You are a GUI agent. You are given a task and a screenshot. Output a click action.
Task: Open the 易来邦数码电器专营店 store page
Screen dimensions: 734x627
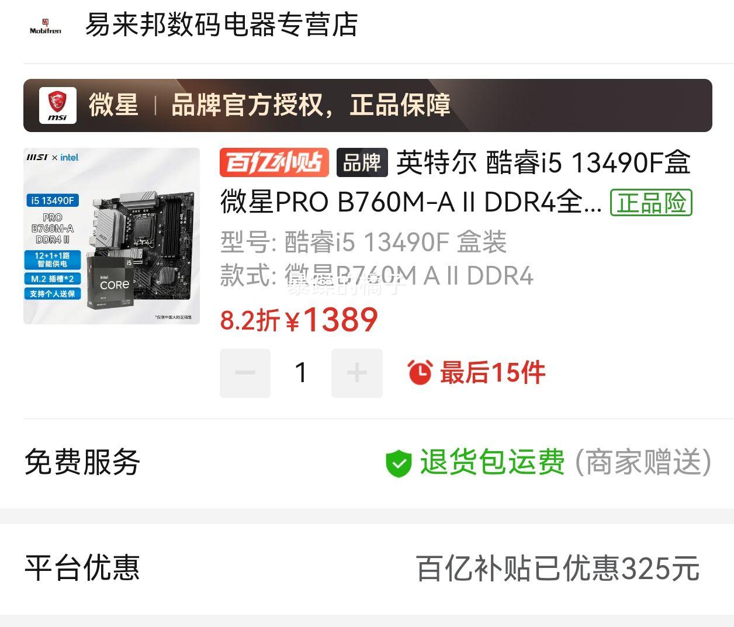click(x=221, y=25)
